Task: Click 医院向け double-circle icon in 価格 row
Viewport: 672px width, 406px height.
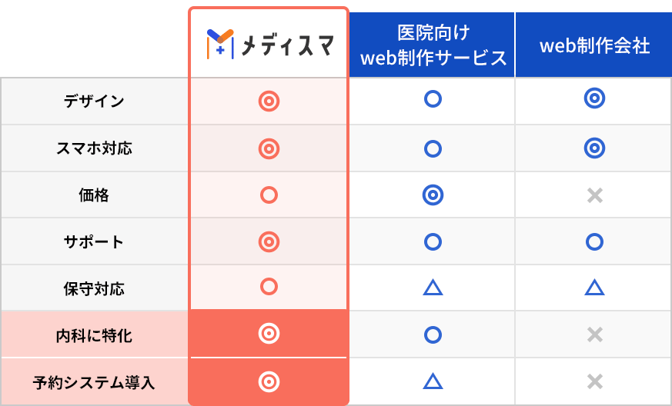Action: [x=433, y=195]
